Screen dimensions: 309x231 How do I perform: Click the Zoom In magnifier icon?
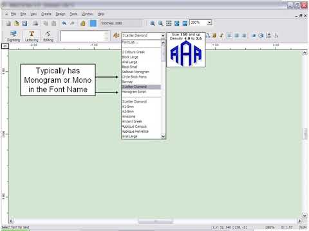(153, 23)
